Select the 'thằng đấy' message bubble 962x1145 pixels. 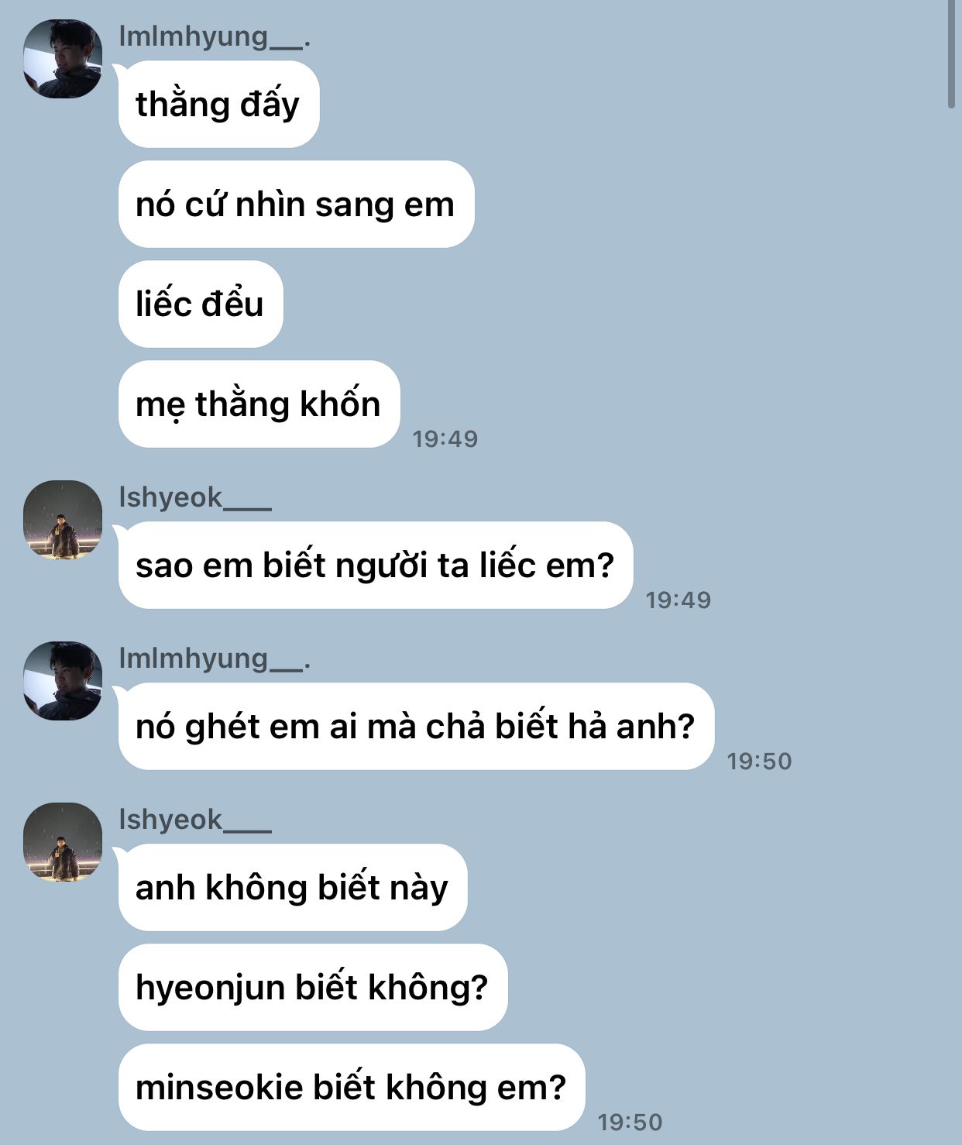[x=218, y=104]
